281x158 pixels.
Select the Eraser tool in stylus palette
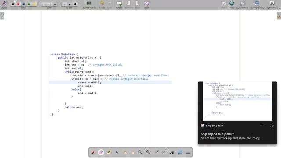[101, 152]
